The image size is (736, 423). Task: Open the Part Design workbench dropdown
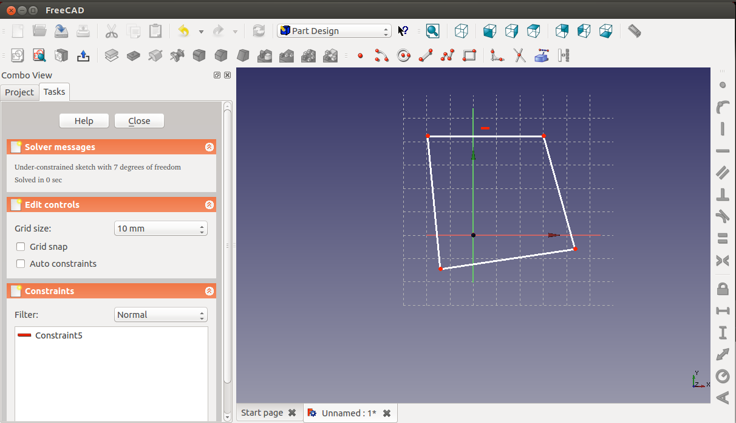coord(334,31)
